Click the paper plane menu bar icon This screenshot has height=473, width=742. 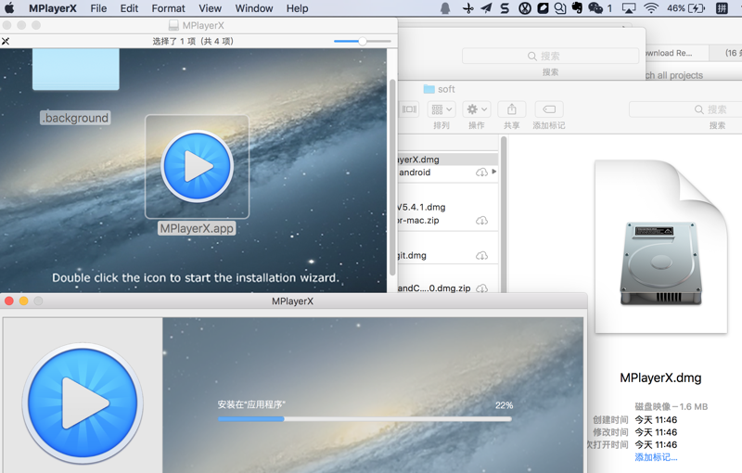(x=486, y=8)
